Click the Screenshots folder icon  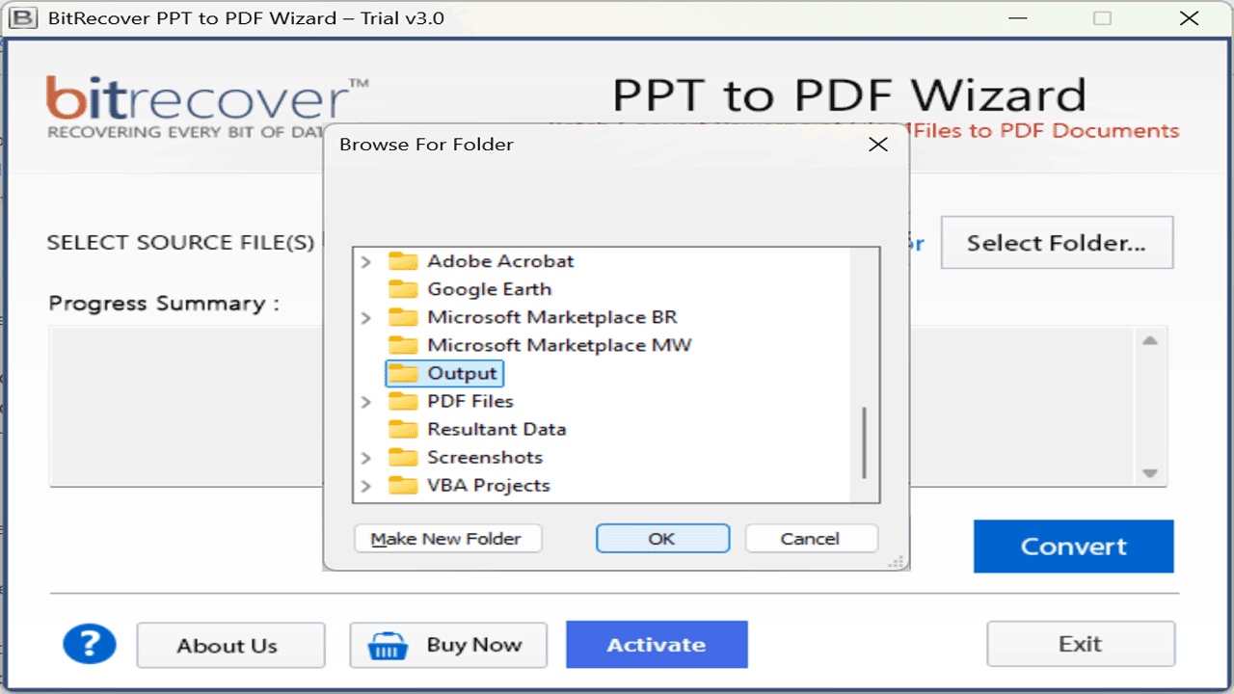pyautogui.click(x=403, y=457)
